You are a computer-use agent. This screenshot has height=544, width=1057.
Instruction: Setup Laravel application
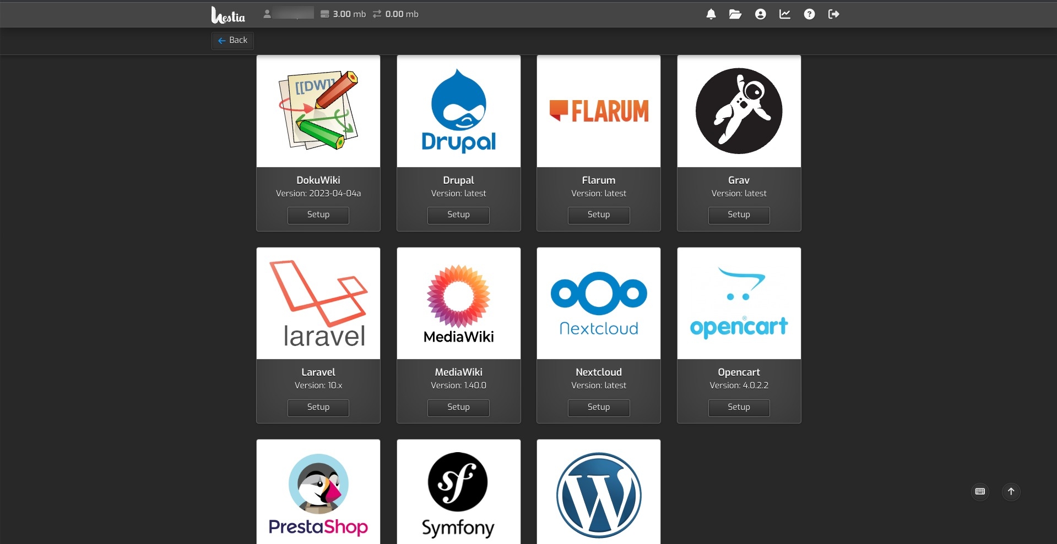(318, 408)
